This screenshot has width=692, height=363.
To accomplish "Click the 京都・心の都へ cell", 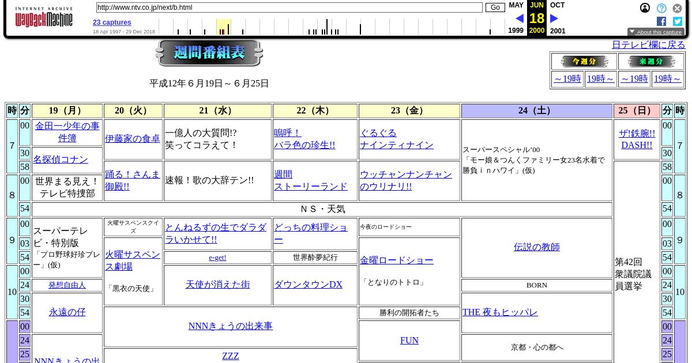I will point(537,347).
